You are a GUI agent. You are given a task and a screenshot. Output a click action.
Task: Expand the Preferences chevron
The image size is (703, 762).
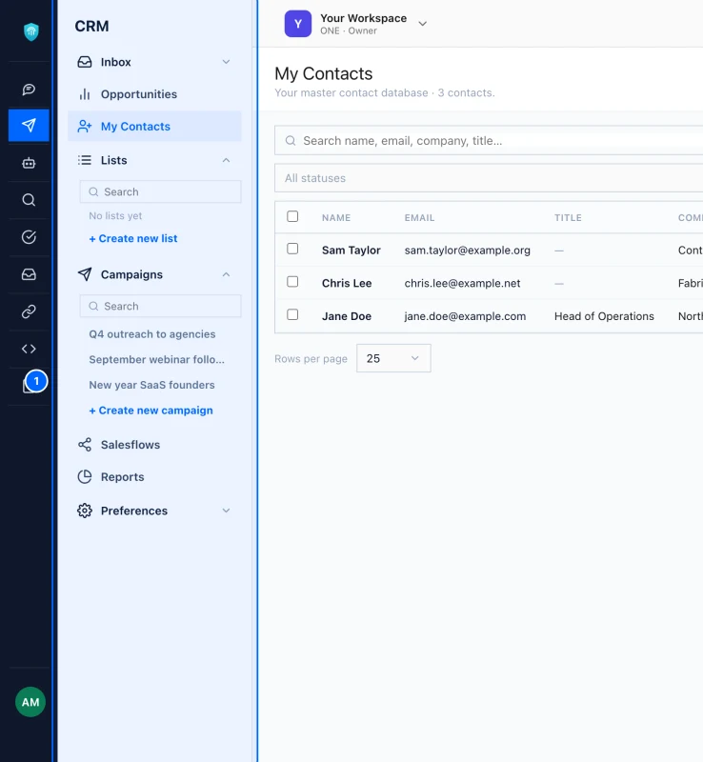pos(226,511)
